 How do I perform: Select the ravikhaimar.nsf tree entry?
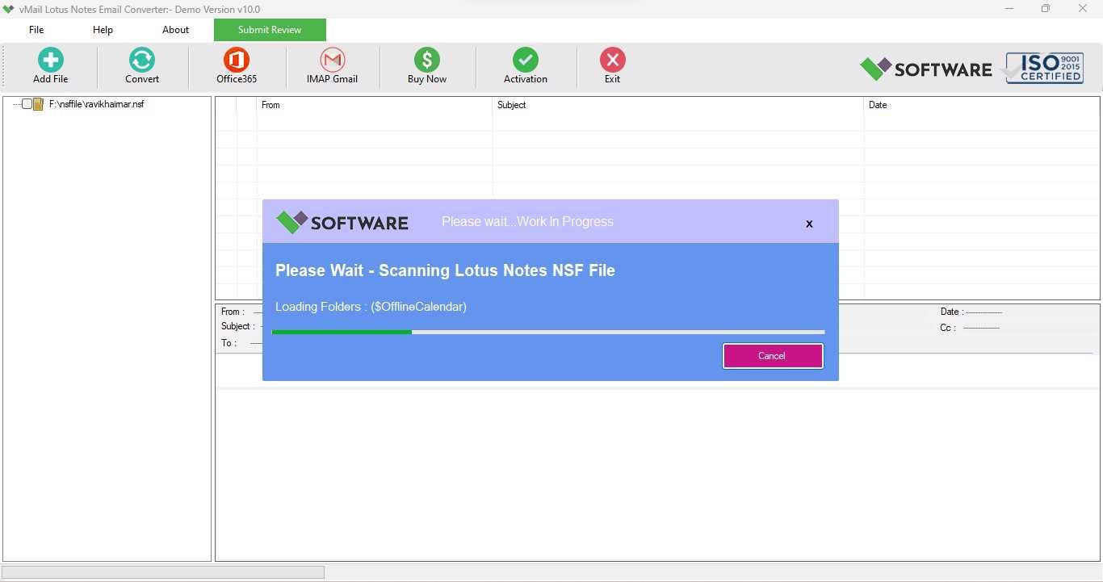pos(96,104)
